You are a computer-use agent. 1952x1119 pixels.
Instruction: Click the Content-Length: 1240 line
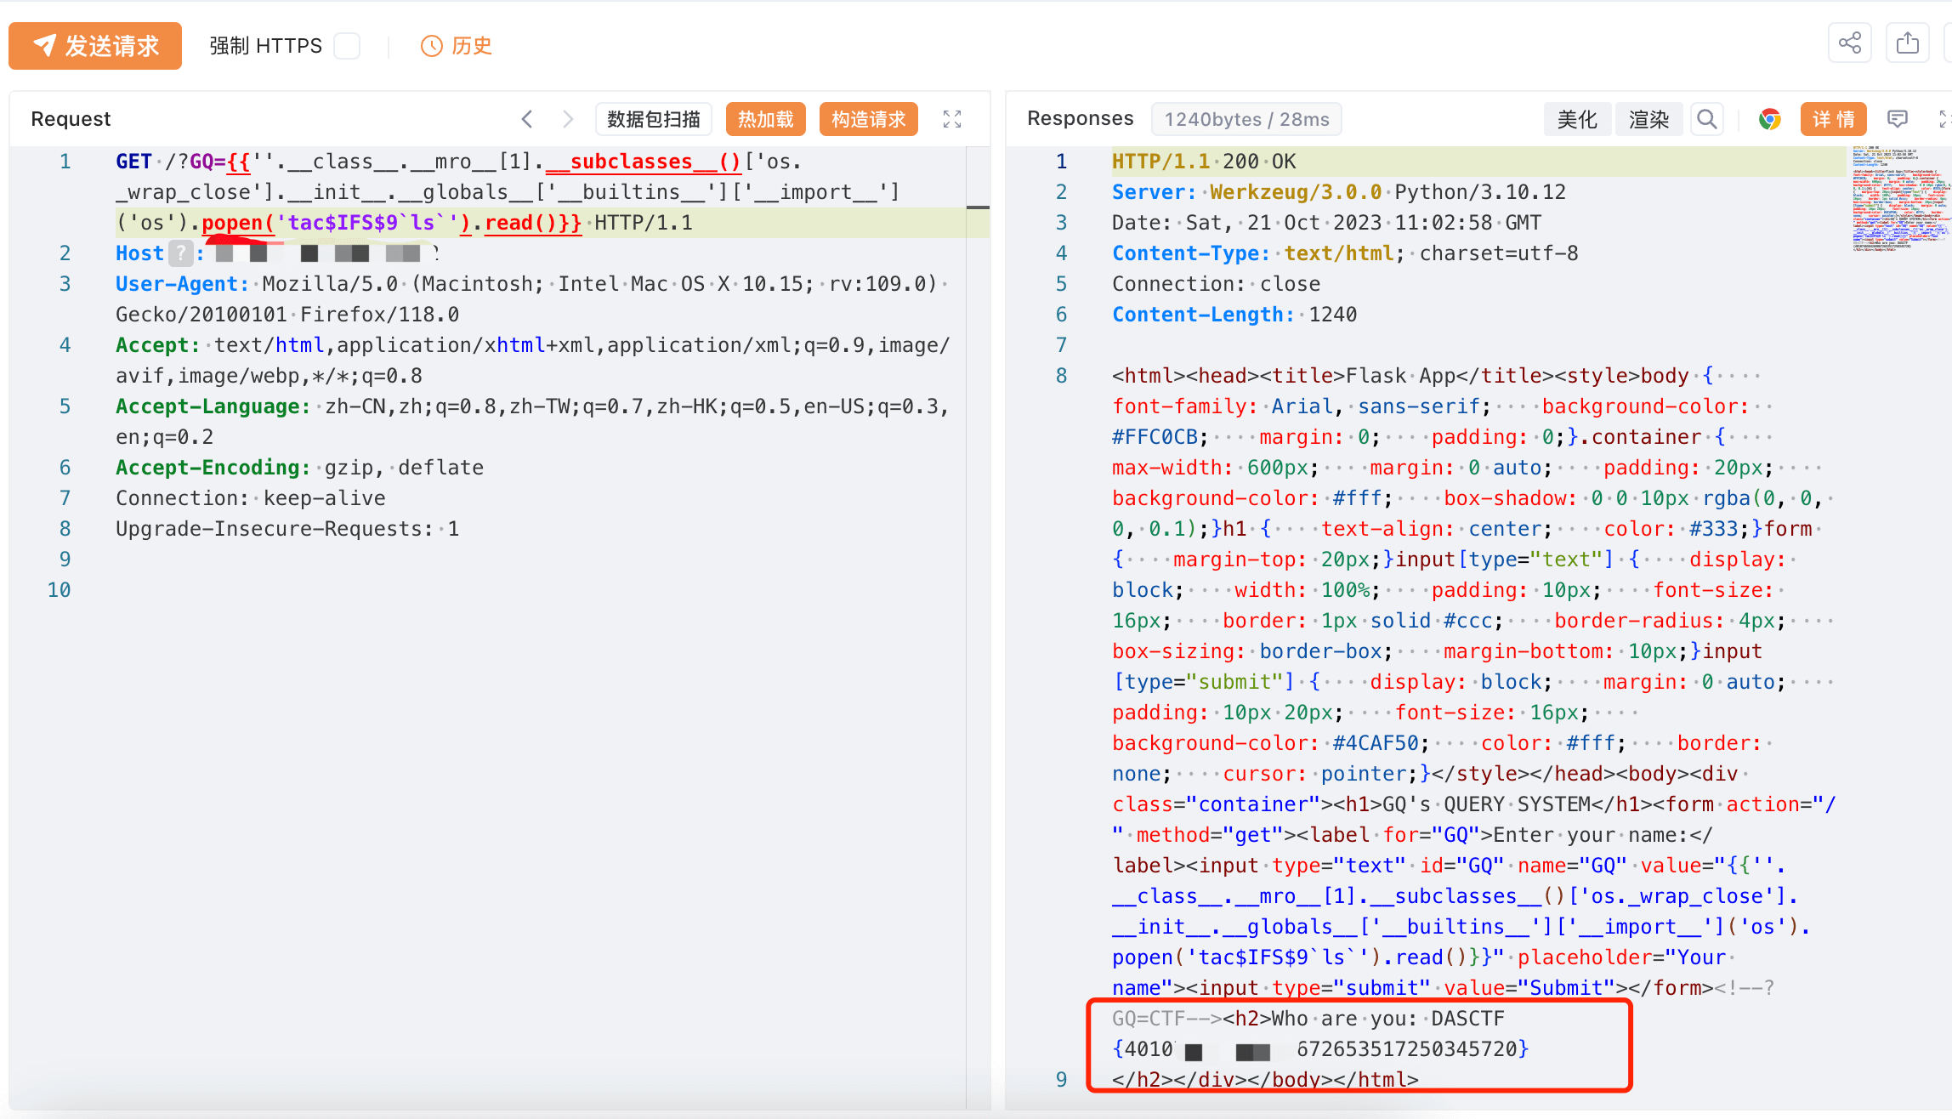(1234, 315)
